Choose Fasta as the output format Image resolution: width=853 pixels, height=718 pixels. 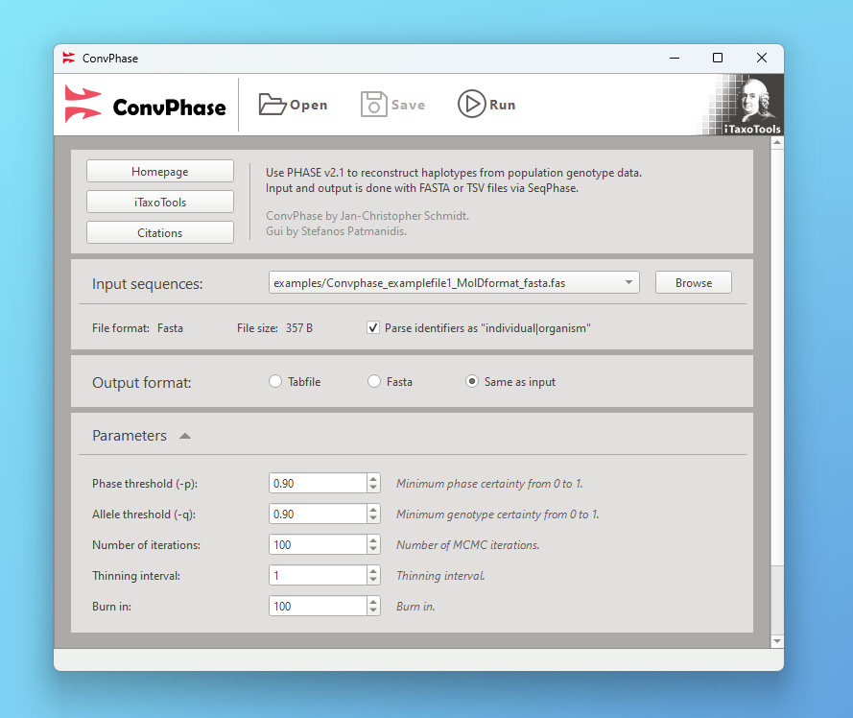[373, 381]
